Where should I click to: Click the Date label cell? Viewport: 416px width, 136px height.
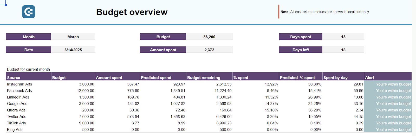pyautogui.click(x=29, y=50)
